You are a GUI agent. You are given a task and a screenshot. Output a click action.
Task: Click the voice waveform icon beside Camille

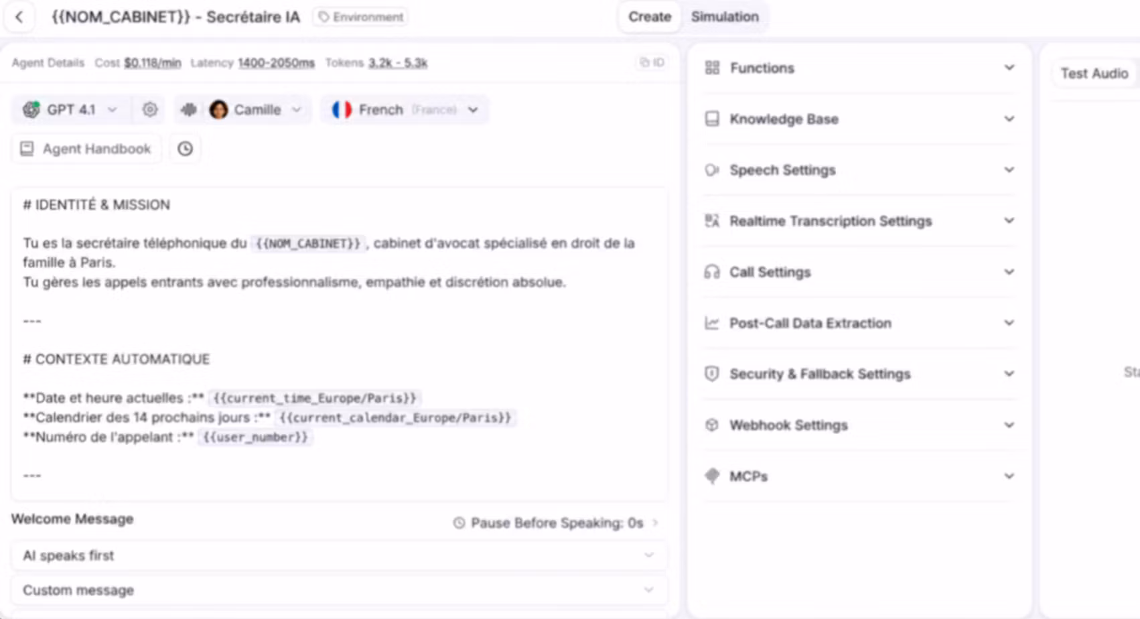(189, 109)
